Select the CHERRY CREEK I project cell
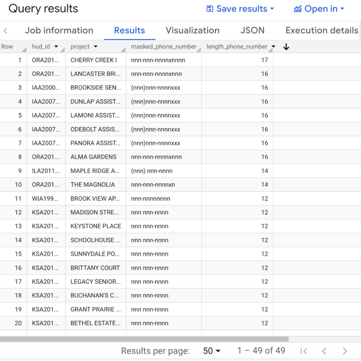 pyautogui.click(x=94, y=60)
